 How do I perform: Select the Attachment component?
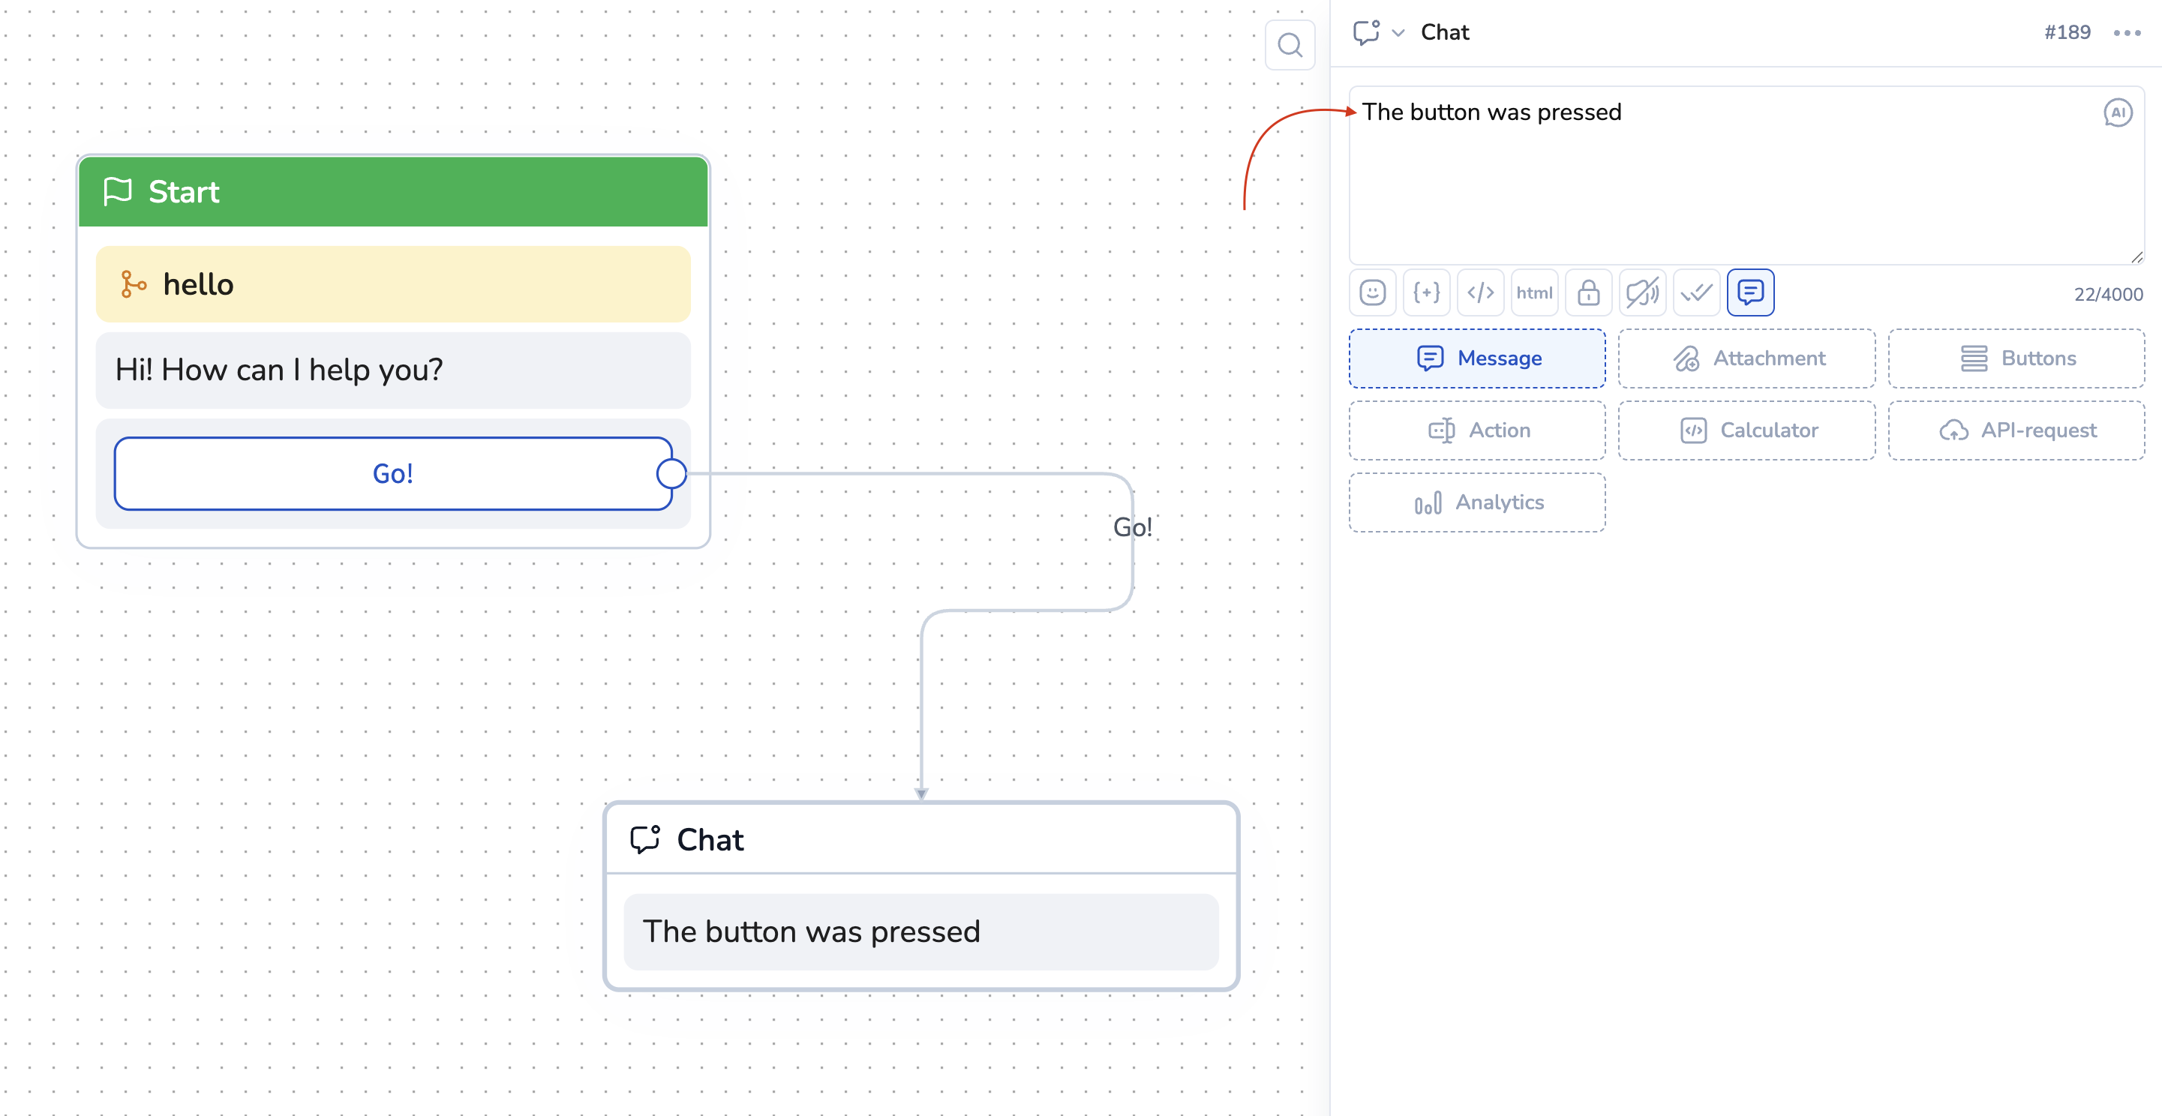(1746, 358)
